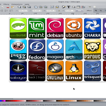The width and height of the screenshot is (106, 106).
Task: Click status text 'objects selected. Click, Shift+click'
Action: [x=19, y=105]
